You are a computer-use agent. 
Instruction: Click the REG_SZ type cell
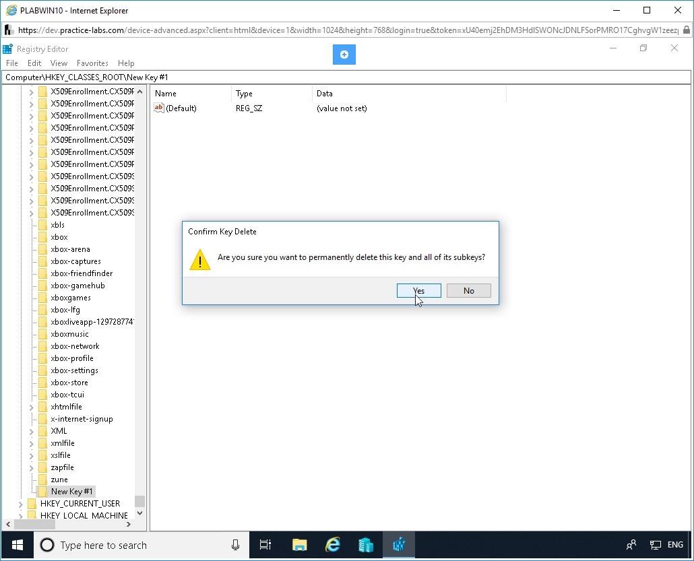click(249, 108)
